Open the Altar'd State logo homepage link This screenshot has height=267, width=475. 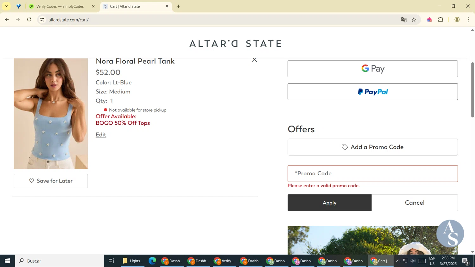(x=235, y=43)
